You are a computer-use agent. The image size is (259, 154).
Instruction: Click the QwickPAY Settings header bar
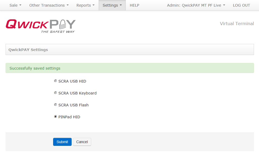[129, 49]
